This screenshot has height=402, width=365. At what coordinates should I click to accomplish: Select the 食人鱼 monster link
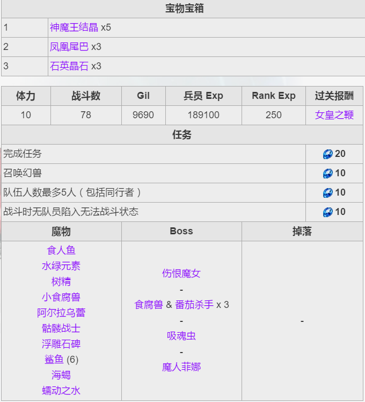point(61,250)
